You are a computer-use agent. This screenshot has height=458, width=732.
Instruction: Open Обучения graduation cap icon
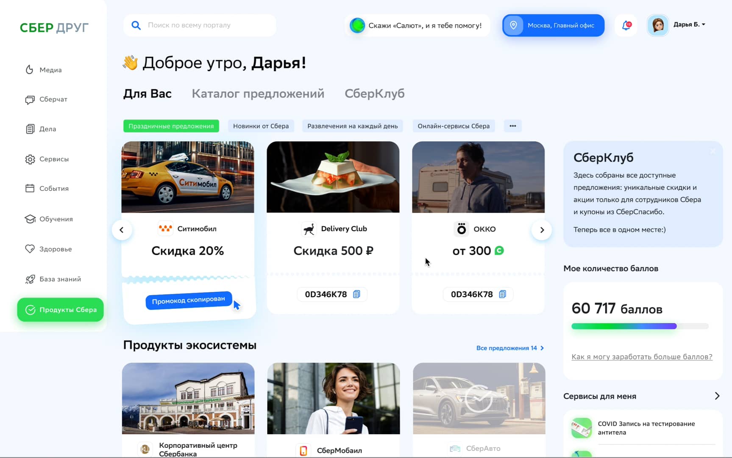pyautogui.click(x=30, y=219)
